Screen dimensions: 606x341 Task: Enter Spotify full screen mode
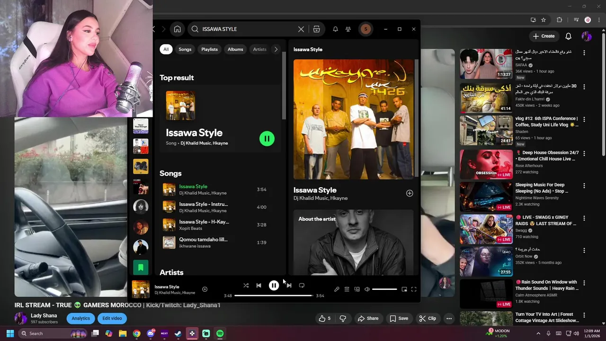[x=414, y=289]
